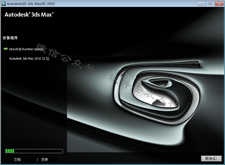Click the window title text 3ds Max 2010
Image resolution: width=225 pixels, height=165 pixels.
click(x=41, y=4)
